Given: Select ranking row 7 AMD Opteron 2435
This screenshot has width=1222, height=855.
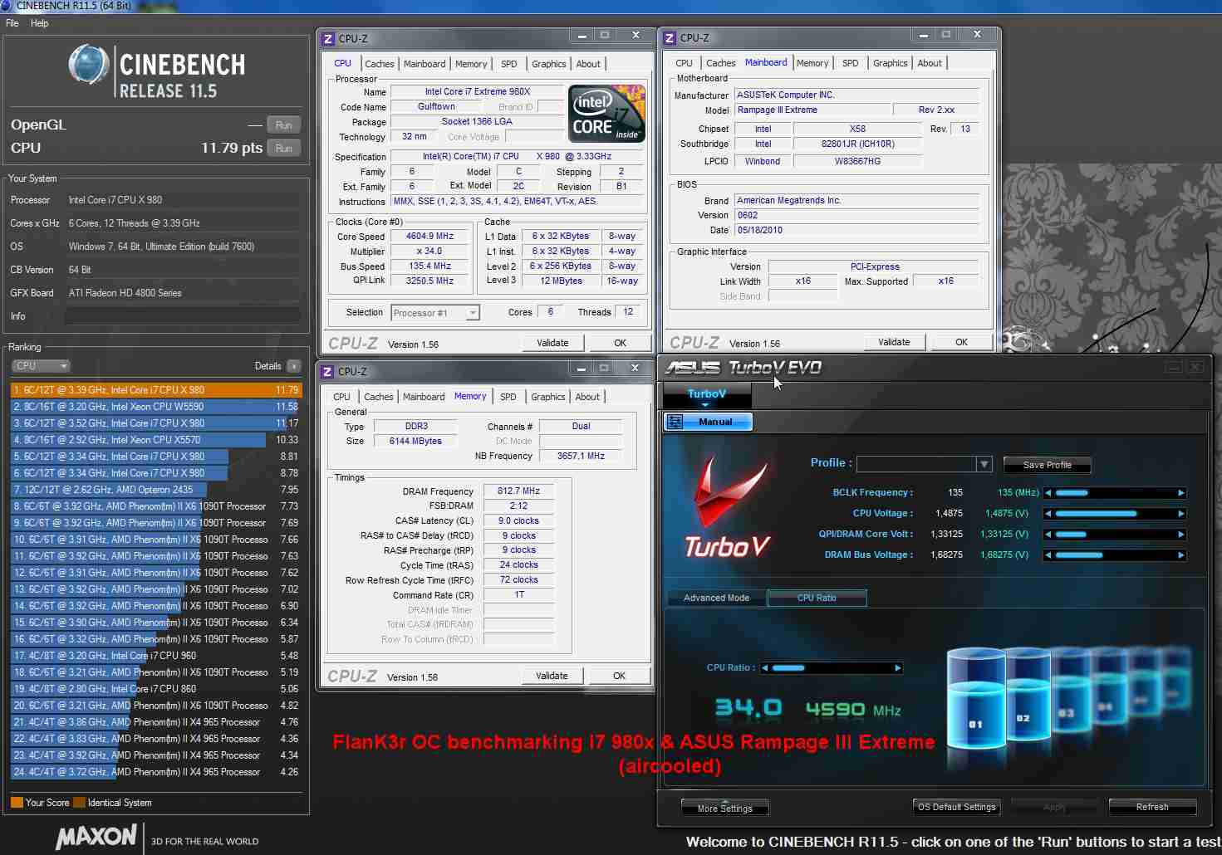Looking at the screenshot, I should click(155, 490).
